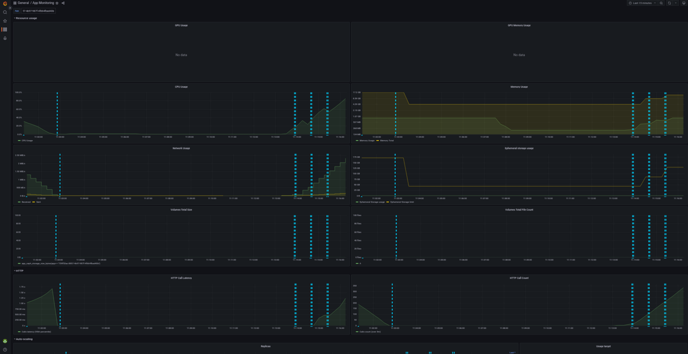Refresh the dashboard with the refresh icon
The width and height of the screenshot is (688, 354).
click(x=669, y=3)
